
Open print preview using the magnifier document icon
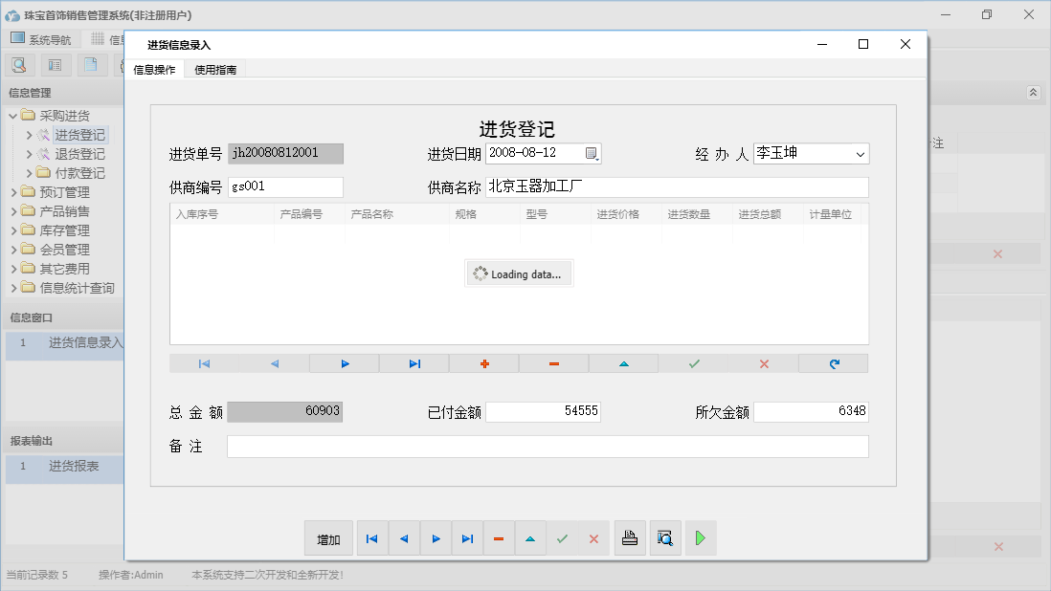[x=665, y=537]
